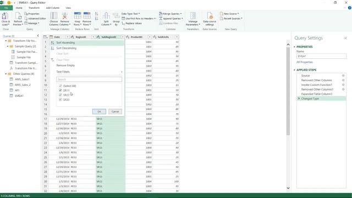Open the Recent Sources dropdown
Screen dimensions: 352x198
[231, 18]
